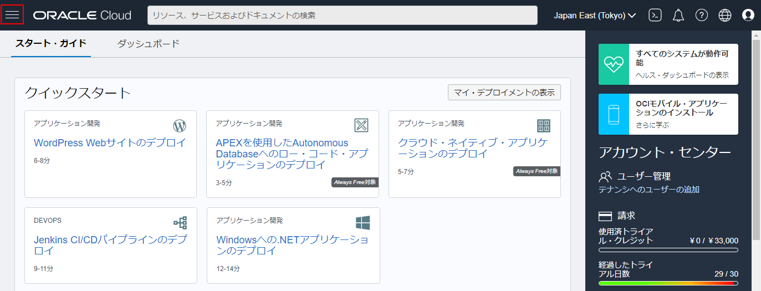This screenshot has width=761, height=291.
Task: Expand the Japan East (Tokyo) region selector
Action: [595, 16]
